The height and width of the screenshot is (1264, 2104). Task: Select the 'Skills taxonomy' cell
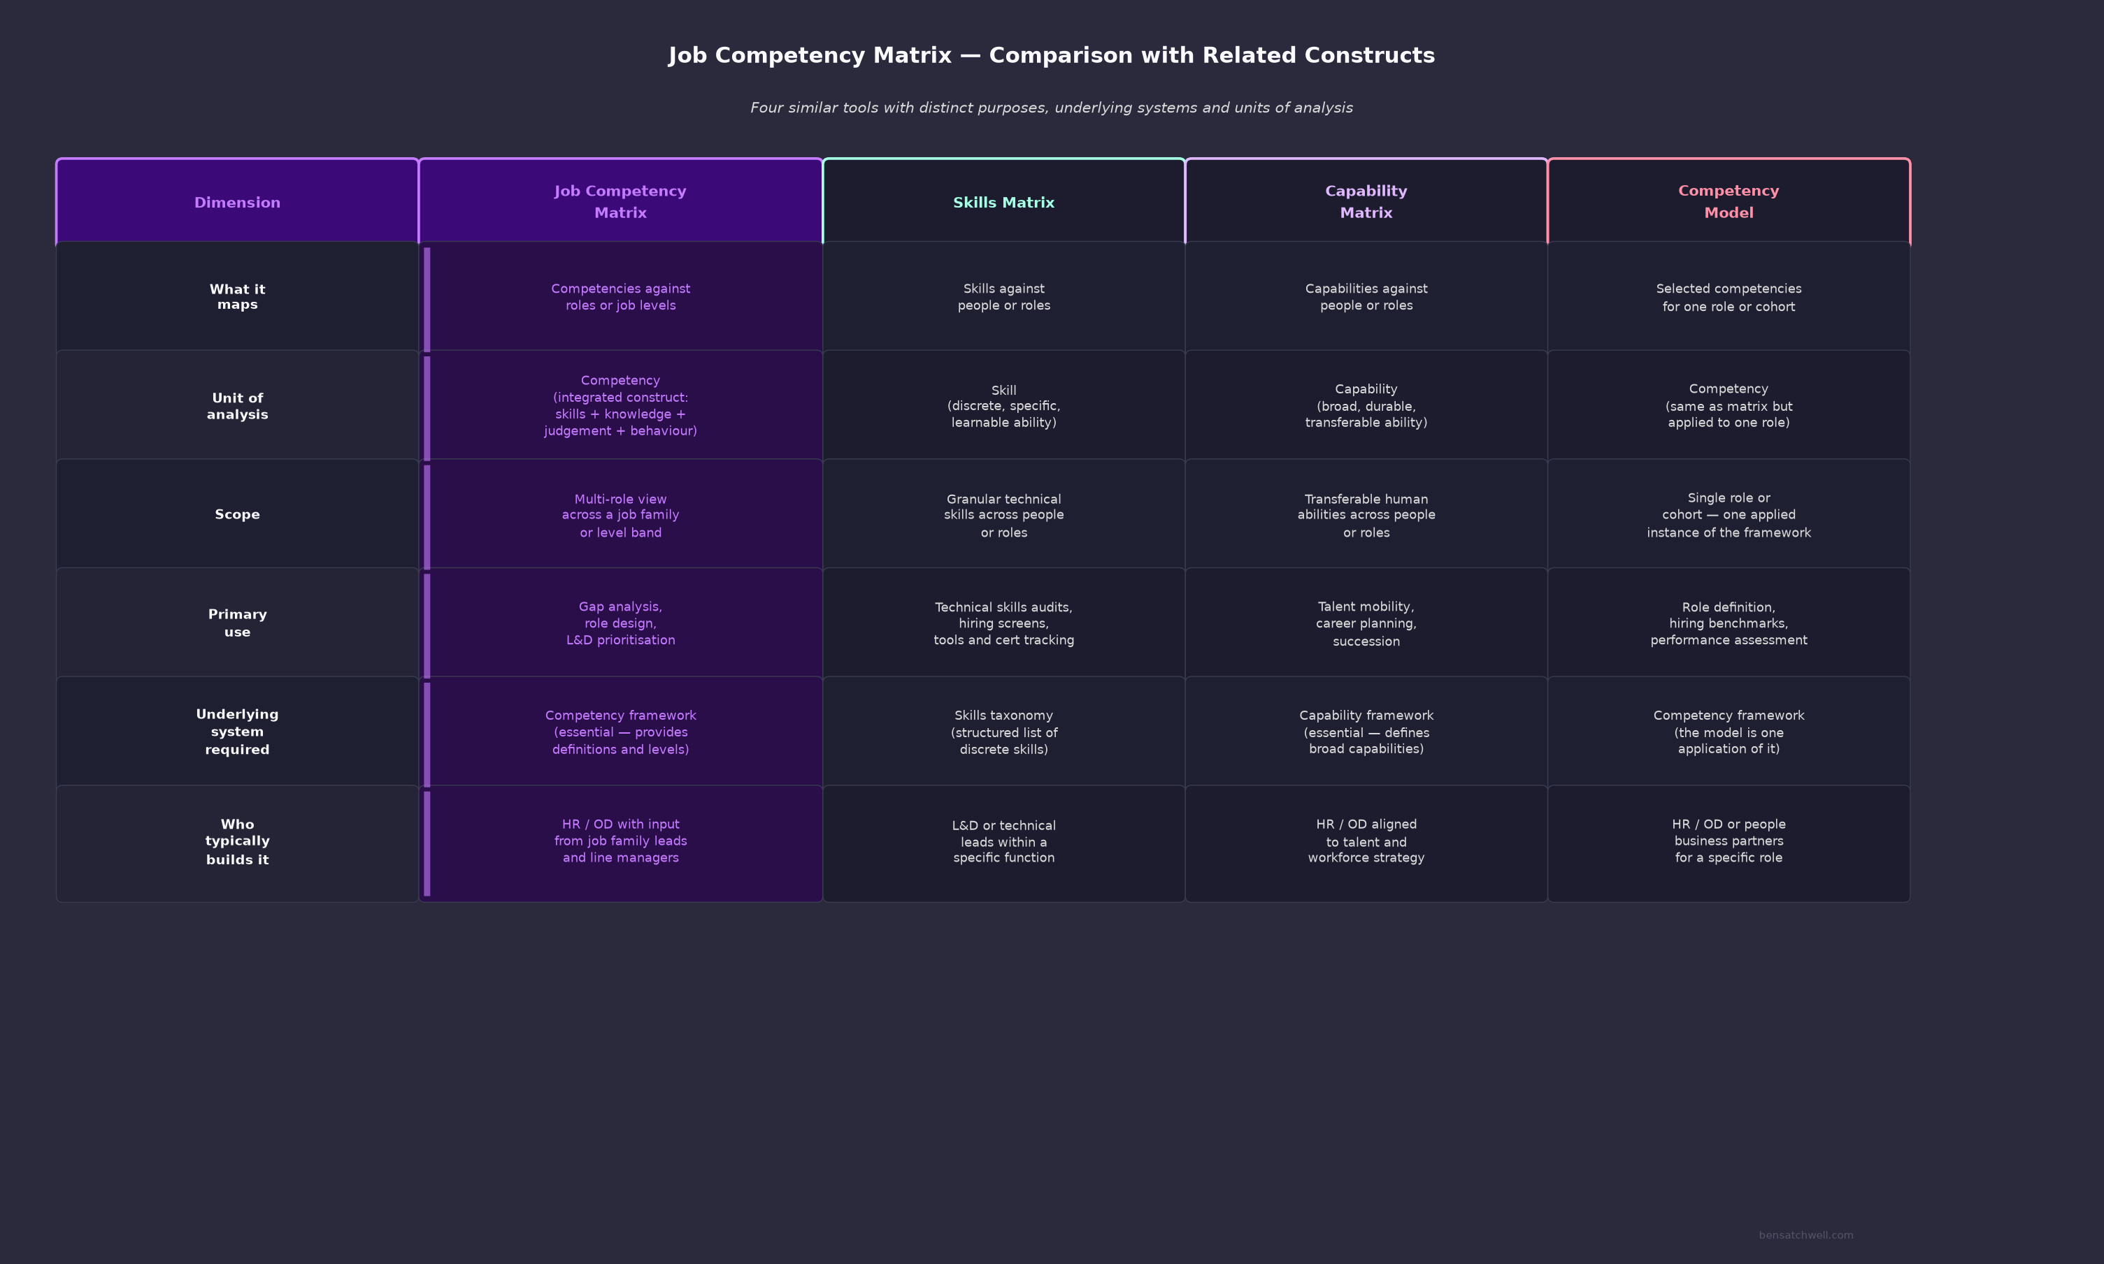[x=1004, y=732]
